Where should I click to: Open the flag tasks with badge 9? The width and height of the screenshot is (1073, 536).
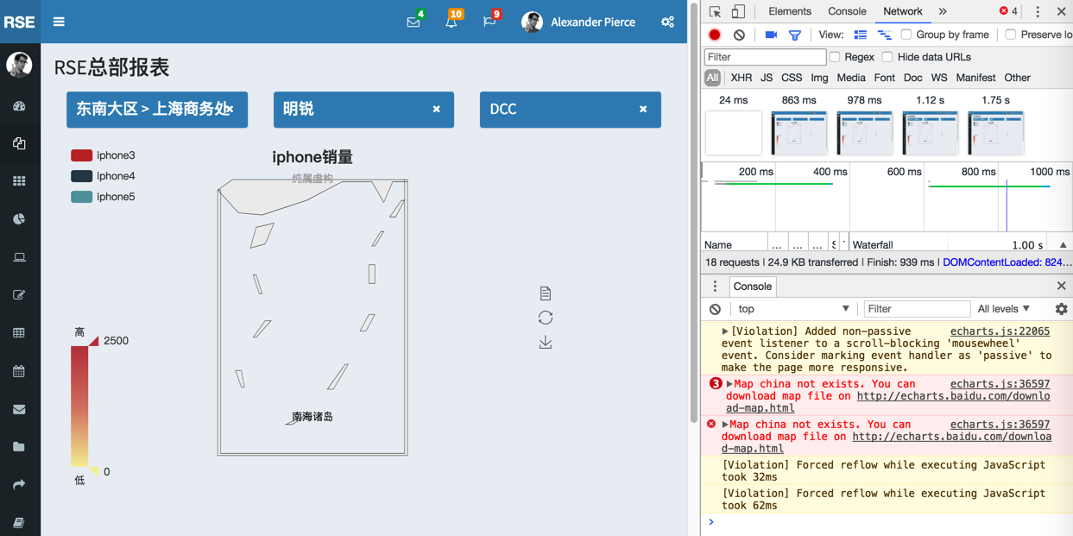click(x=489, y=22)
